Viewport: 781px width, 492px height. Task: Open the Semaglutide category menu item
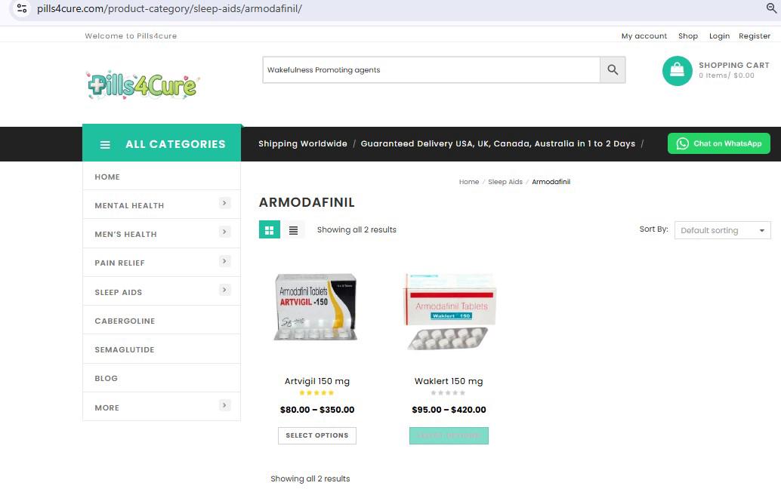click(x=125, y=350)
